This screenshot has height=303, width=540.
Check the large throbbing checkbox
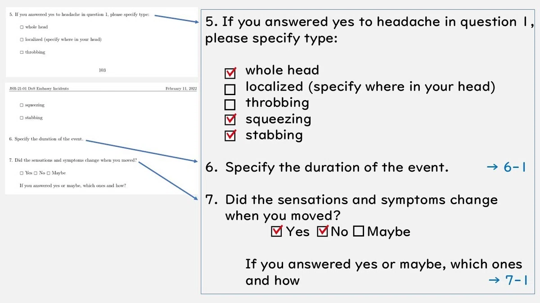[x=230, y=105]
